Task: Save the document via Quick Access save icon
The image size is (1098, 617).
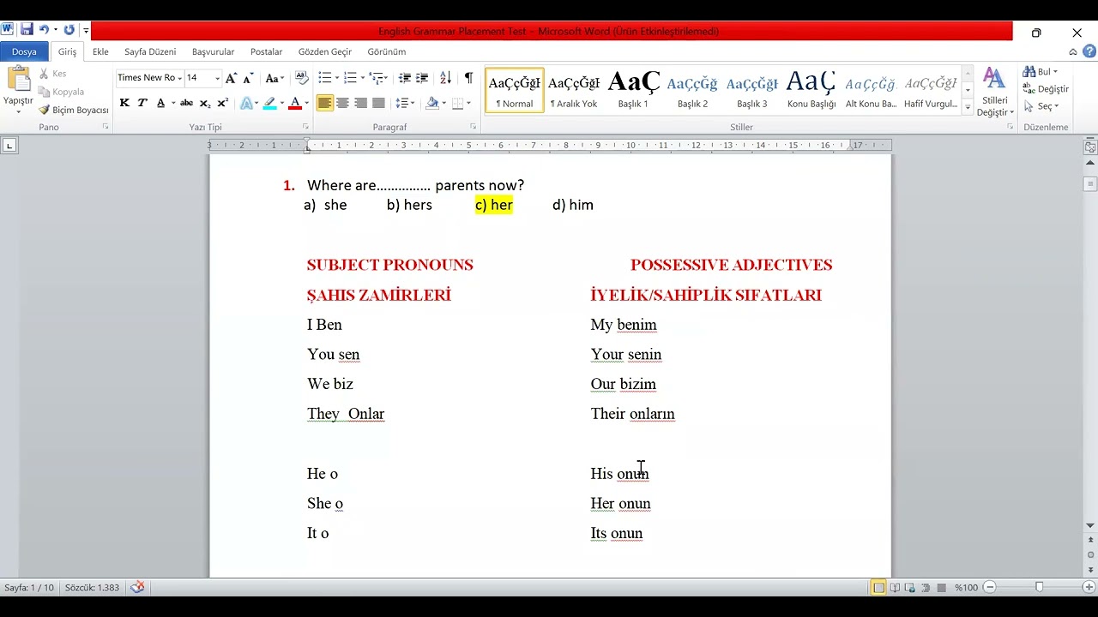Action: (x=27, y=30)
